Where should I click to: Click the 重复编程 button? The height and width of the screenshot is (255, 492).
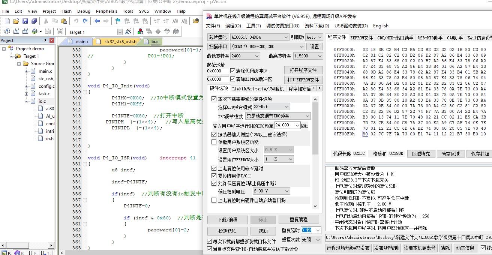pos(298,220)
